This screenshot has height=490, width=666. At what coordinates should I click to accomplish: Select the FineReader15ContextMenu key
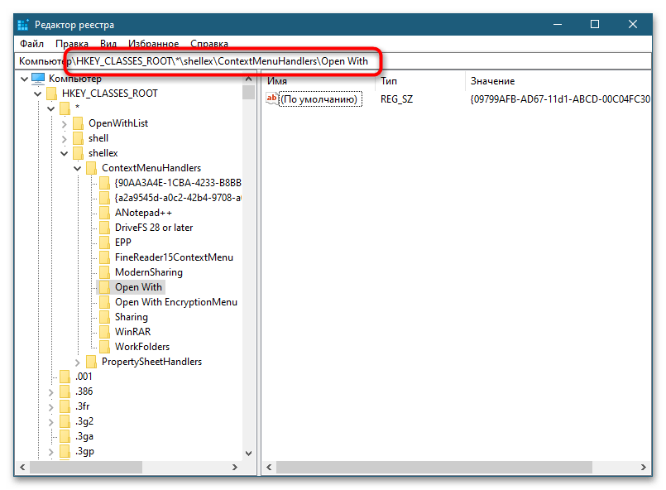[174, 257]
